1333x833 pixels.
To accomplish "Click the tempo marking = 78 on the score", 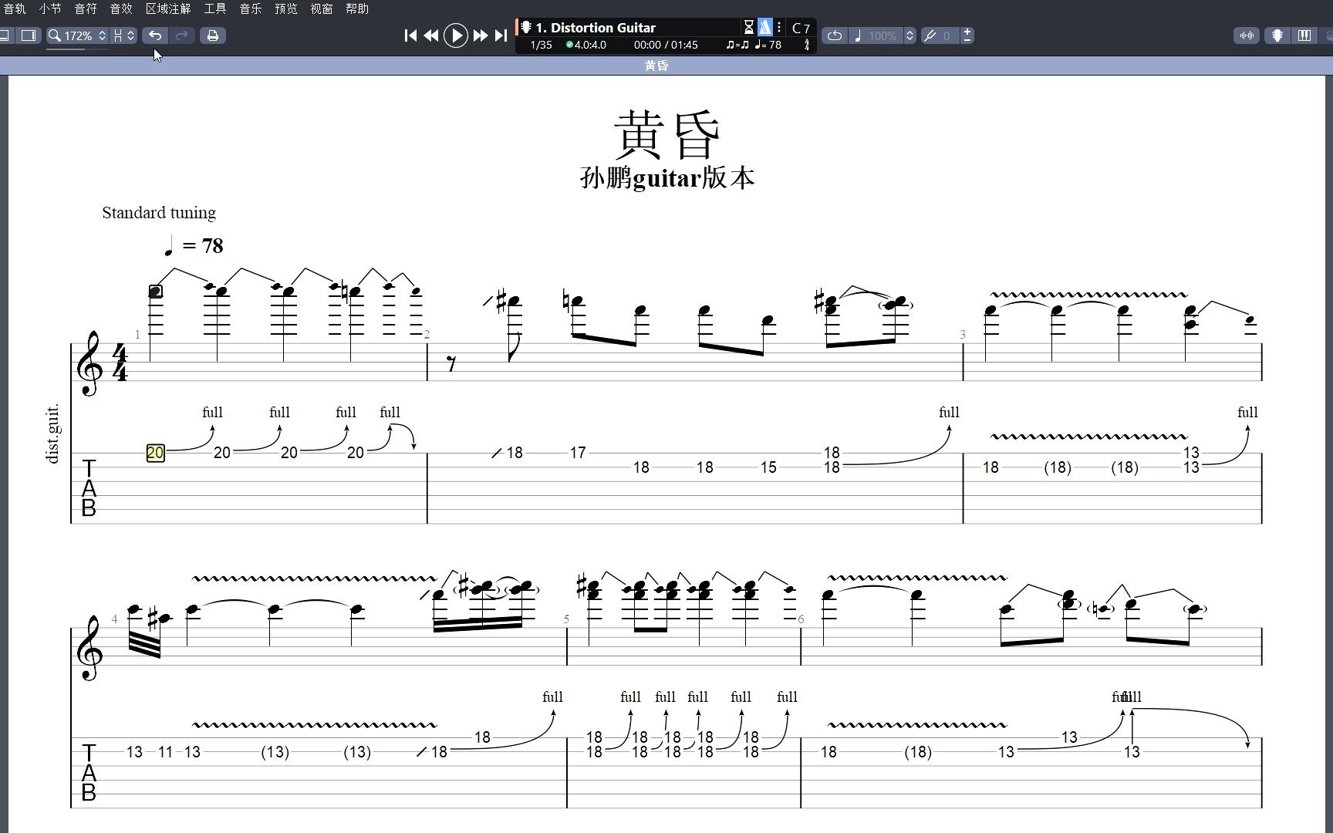I will tap(194, 246).
